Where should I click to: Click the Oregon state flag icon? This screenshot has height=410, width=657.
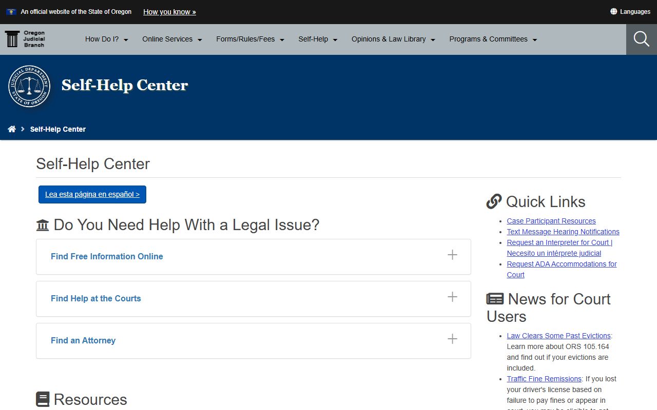tap(11, 11)
